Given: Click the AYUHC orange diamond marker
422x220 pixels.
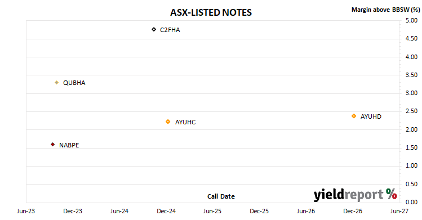Looking at the screenshot, I should click(x=168, y=122).
